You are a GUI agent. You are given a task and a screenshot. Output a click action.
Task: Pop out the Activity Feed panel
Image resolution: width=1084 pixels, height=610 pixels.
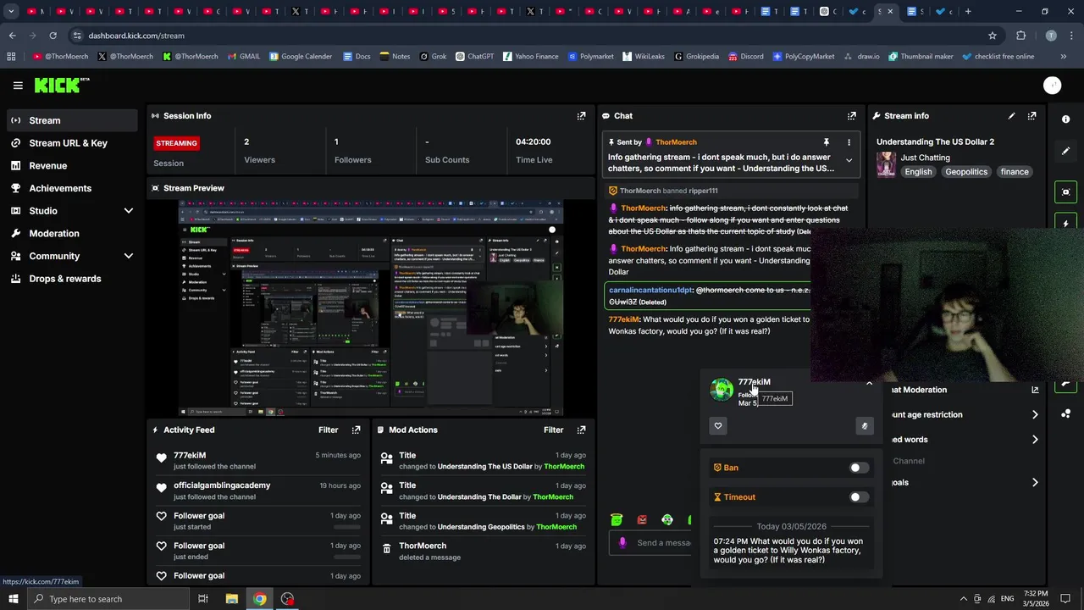click(356, 430)
